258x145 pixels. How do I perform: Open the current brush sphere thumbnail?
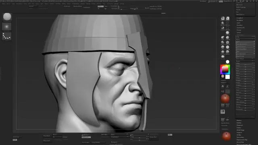(x=7, y=17)
